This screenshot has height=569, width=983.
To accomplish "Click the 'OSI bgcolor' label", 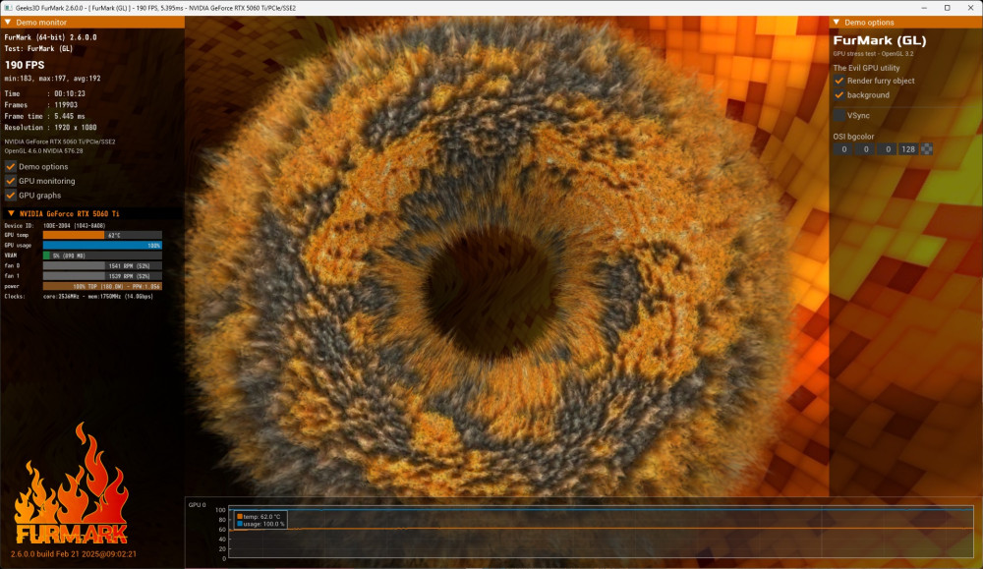I will (x=853, y=136).
